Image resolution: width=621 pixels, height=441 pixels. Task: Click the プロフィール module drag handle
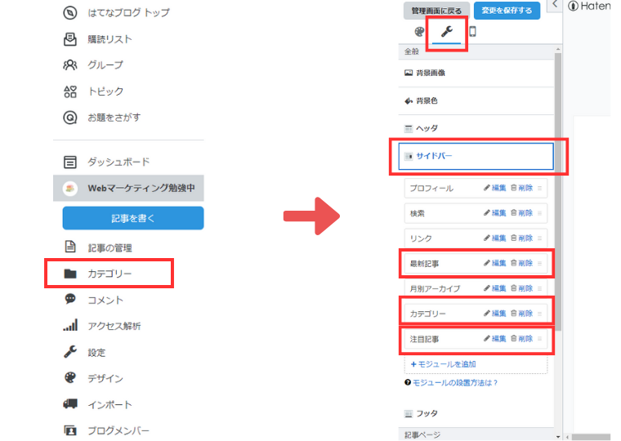[x=540, y=189]
